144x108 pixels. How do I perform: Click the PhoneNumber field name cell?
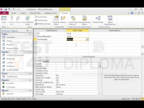click(51, 36)
